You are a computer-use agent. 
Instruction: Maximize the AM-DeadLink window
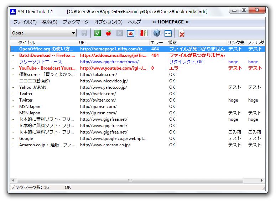[x=244, y=10]
